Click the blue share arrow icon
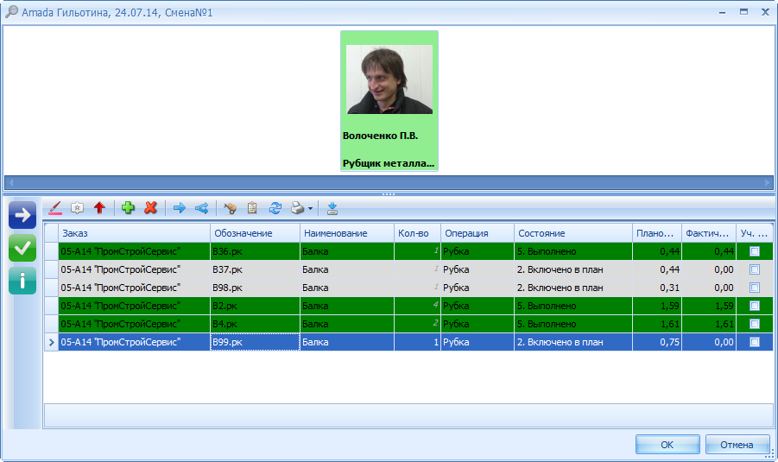778x462 pixels. 201,208
